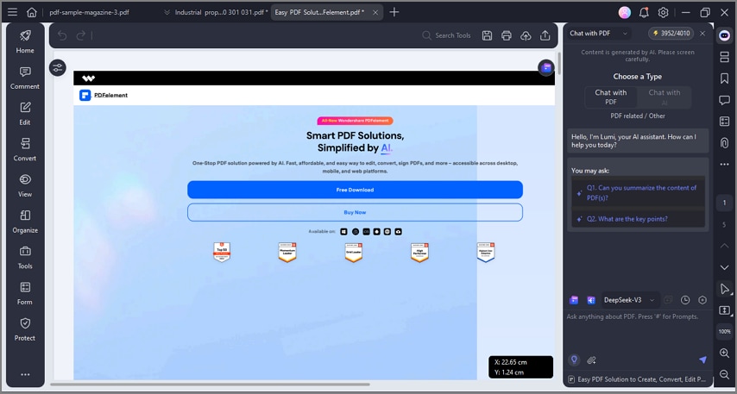Open the Form tool
Screen dimensions: 737x394
click(x=25, y=293)
